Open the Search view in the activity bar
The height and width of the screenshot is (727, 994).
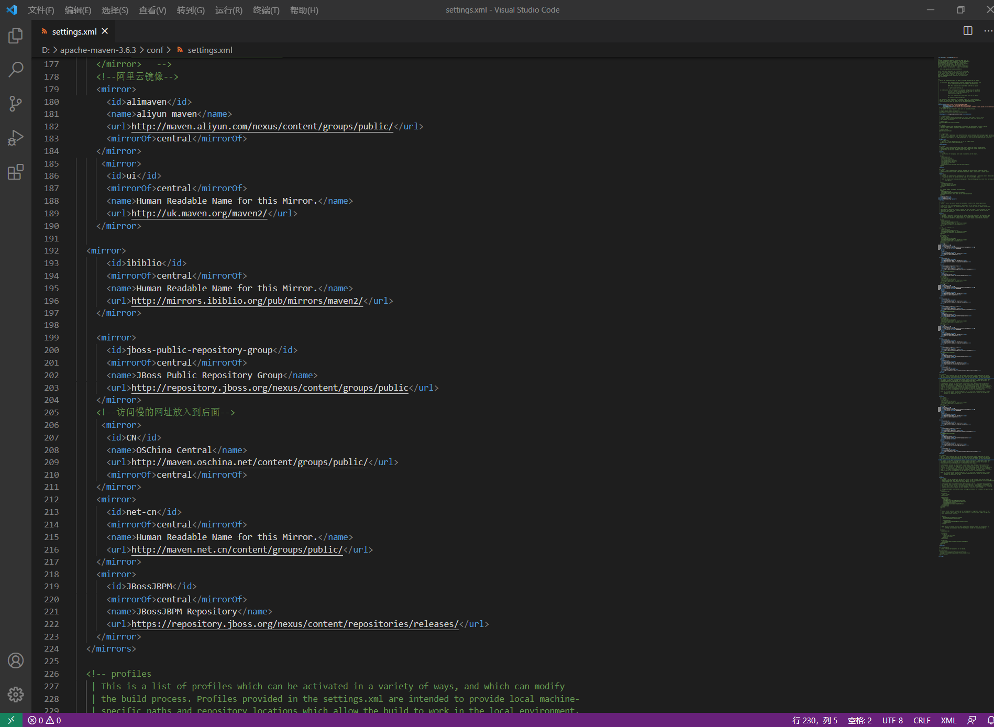pyautogui.click(x=16, y=69)
